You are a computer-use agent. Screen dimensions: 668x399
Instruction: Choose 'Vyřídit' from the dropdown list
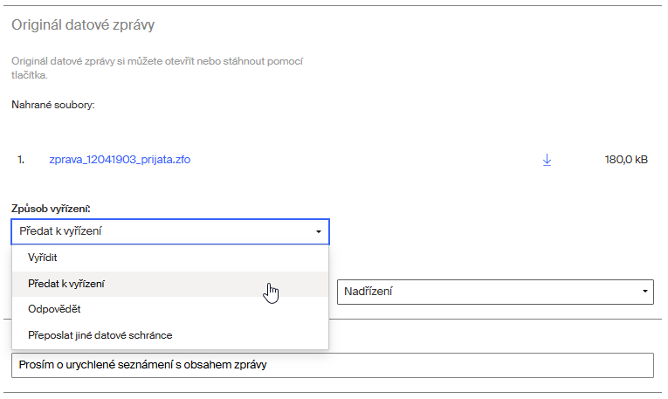[43, 258]
